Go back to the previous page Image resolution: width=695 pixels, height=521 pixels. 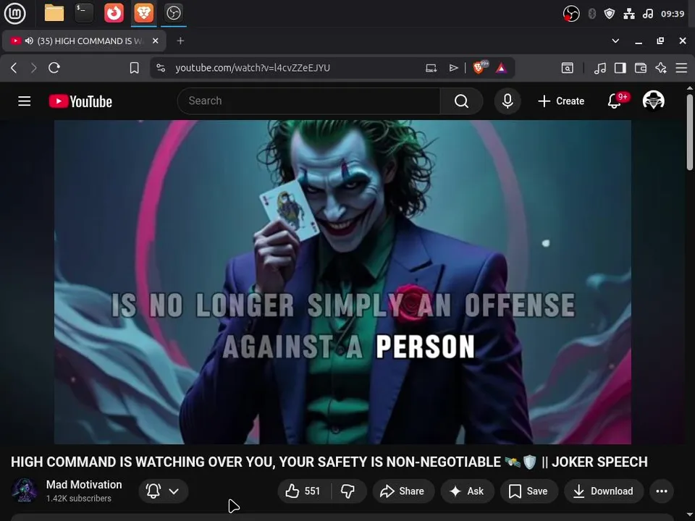14,68
